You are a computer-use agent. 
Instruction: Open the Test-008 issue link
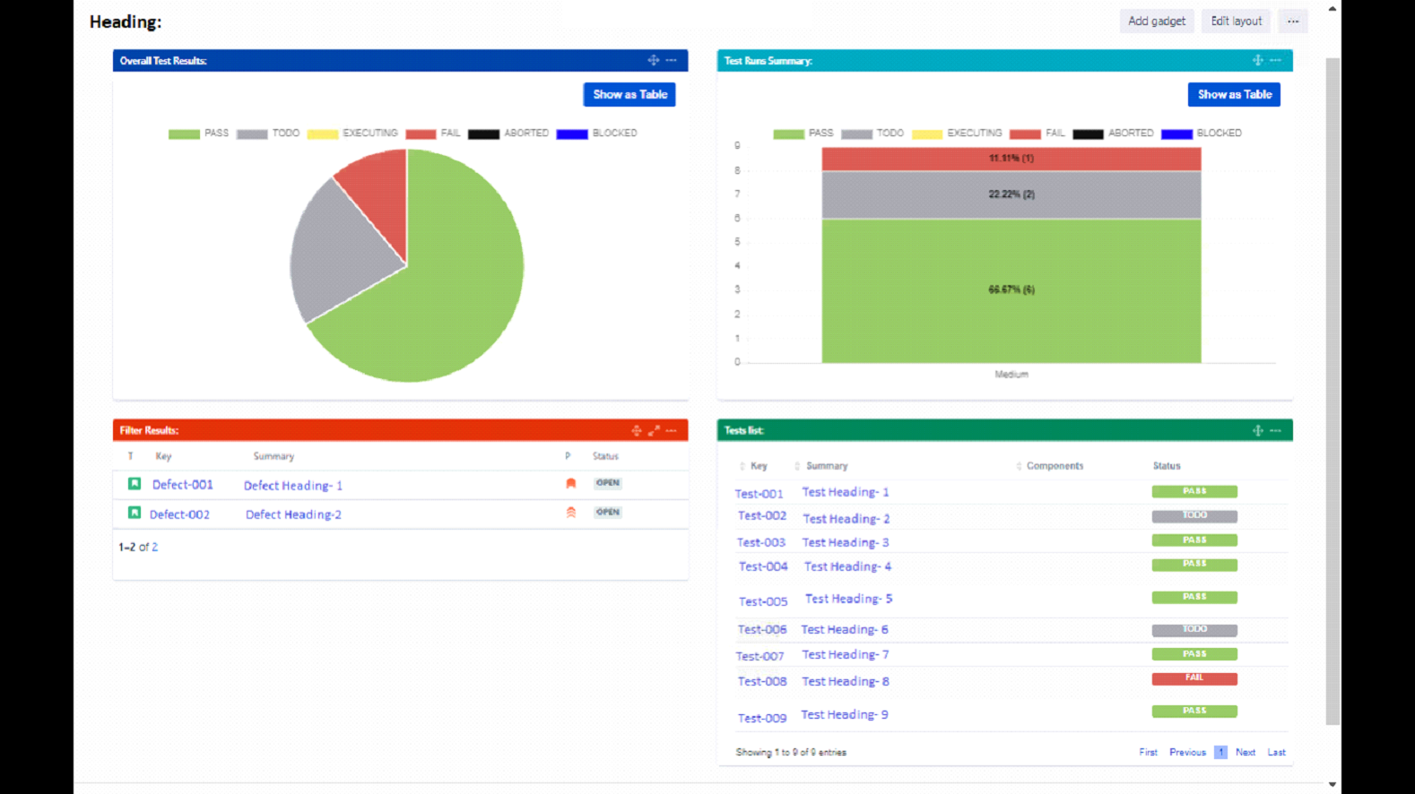point(762,681)
